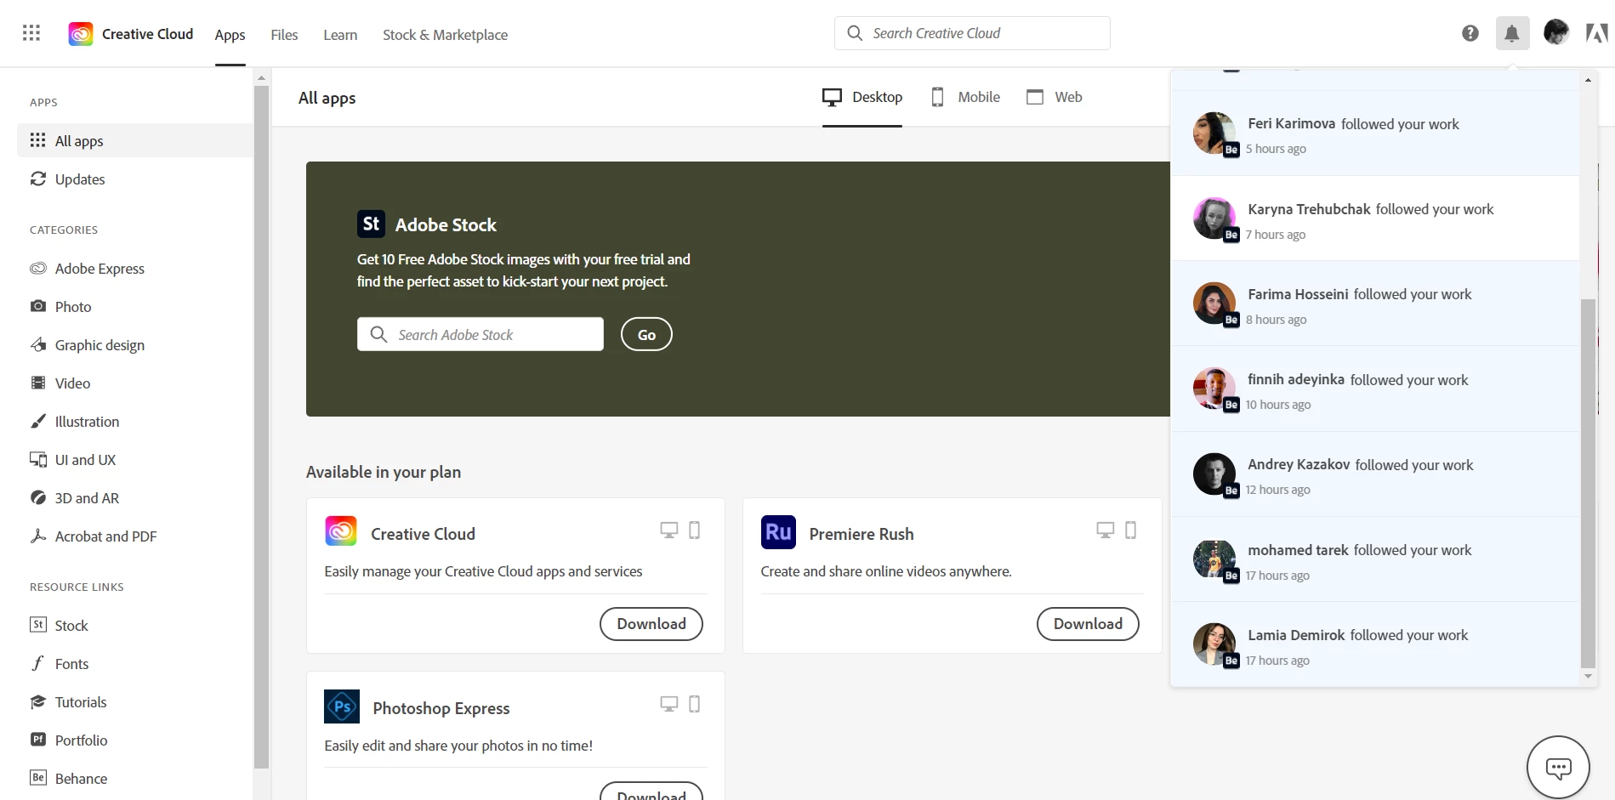The width and height of the screenshot is (1615, 800).
Task: Download the Creative Cloud app
Action: click(651, 624)
